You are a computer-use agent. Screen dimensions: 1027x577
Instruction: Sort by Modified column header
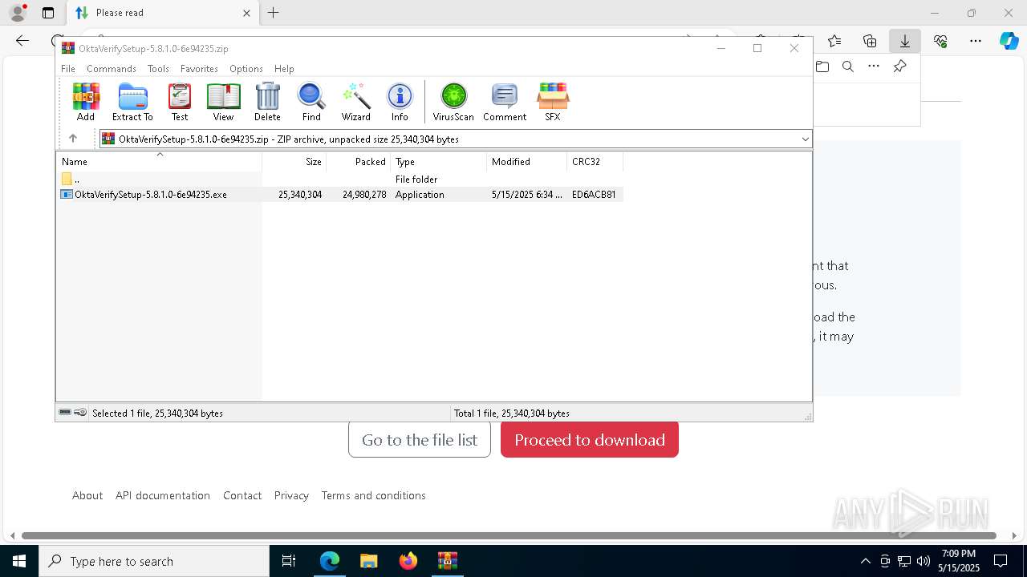click(x=527, y=162)
